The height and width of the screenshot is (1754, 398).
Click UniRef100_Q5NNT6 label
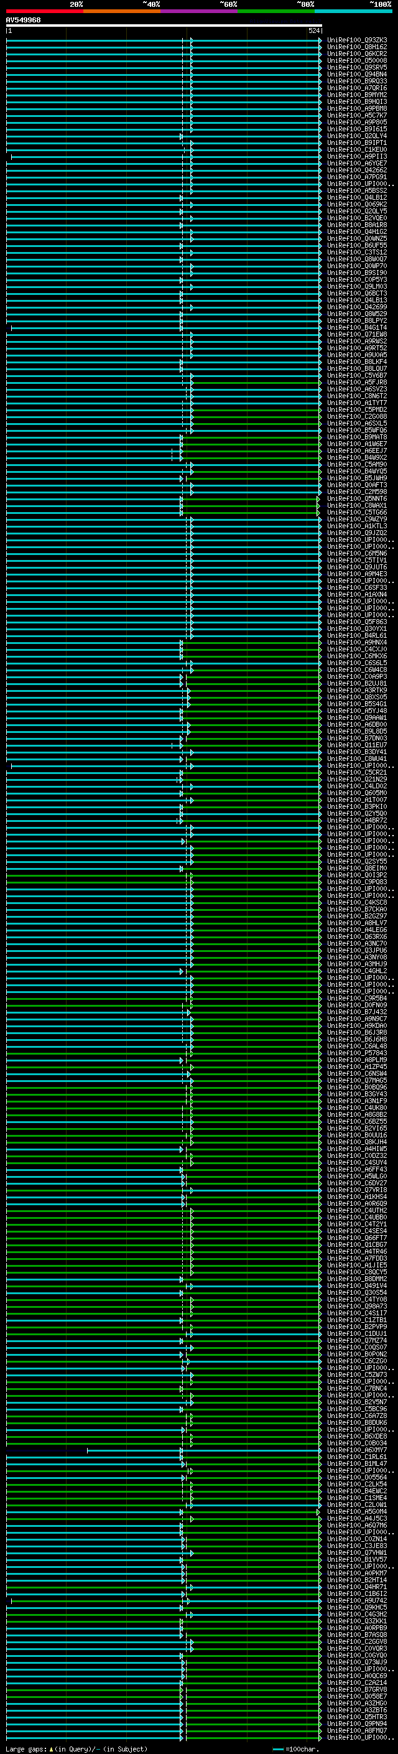click(357, 498)
